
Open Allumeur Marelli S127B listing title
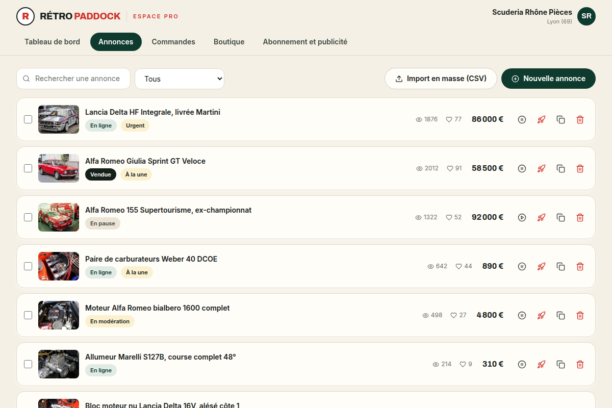click(160, 357)
